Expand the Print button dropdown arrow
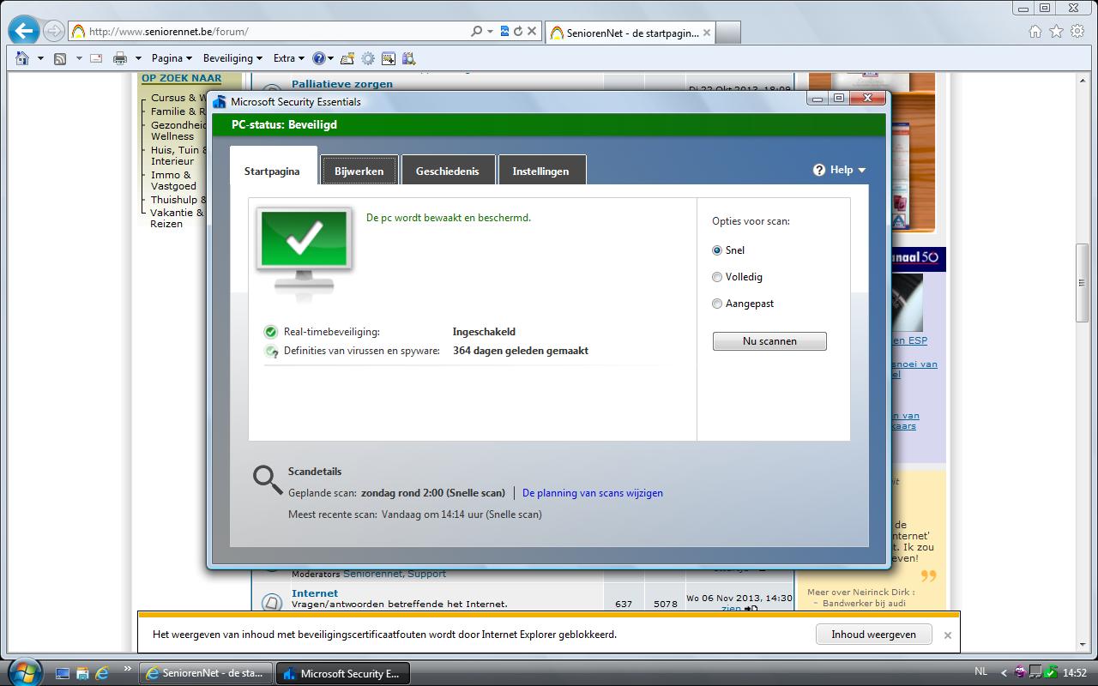This screenshot has height=686, width=1098. pyautogui.click(x=138, y=58)
